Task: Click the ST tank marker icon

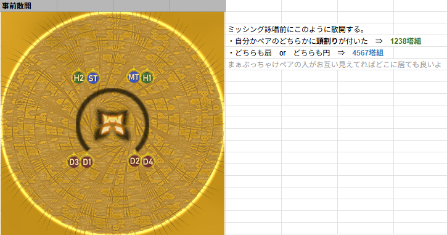Action: (92, 78)
